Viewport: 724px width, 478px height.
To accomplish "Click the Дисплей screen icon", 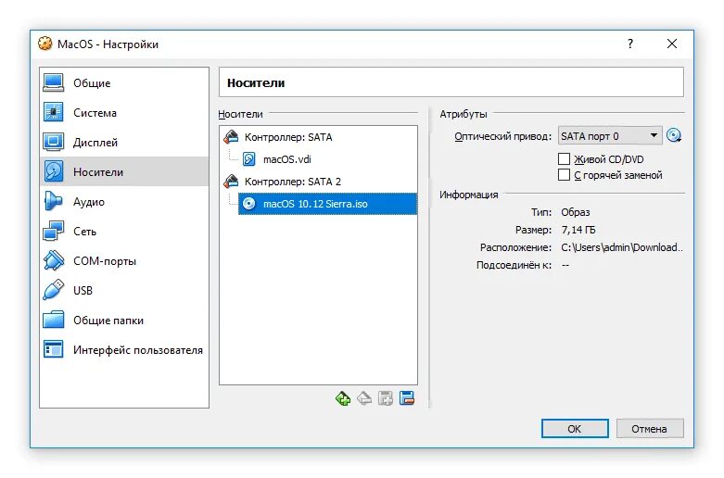I will [54, 142].
